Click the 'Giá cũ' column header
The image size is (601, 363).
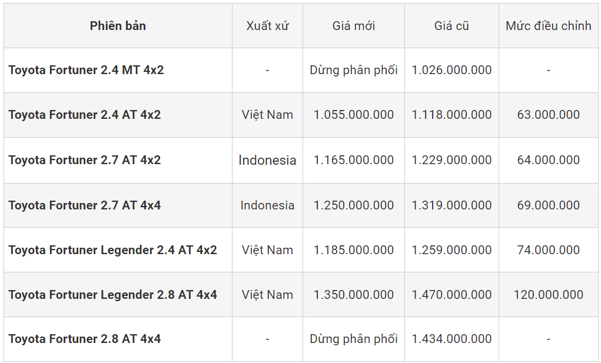[451, 26]
